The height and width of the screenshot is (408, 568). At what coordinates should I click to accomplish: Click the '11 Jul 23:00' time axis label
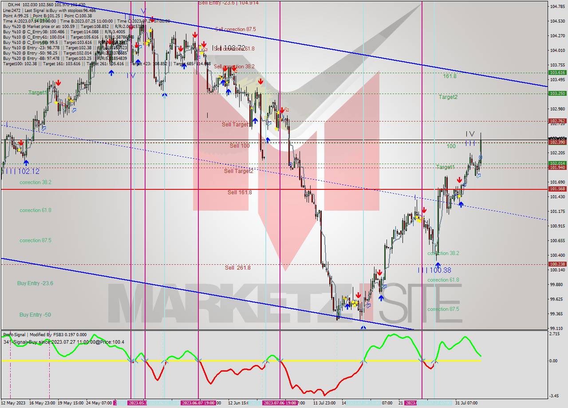pyautogui.click(x=324, y=403)
